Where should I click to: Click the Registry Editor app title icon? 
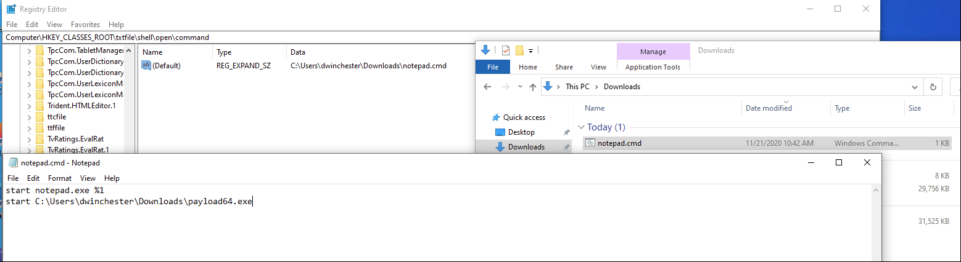click(11, 9)
